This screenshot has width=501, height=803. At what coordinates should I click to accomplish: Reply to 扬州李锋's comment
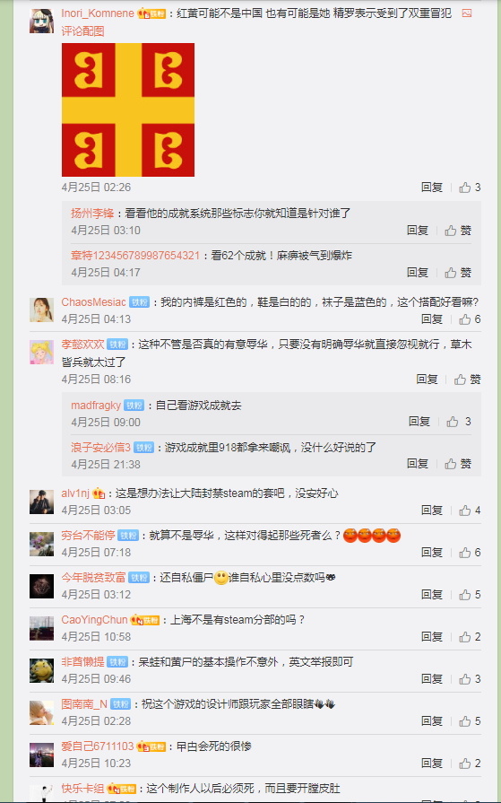pyautogui.click(x=418, y=231)
